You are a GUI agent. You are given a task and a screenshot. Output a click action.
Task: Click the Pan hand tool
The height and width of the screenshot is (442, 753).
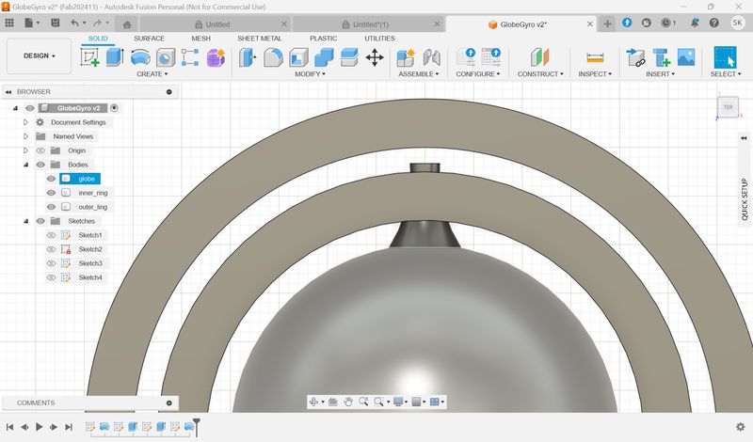[348, 402]
